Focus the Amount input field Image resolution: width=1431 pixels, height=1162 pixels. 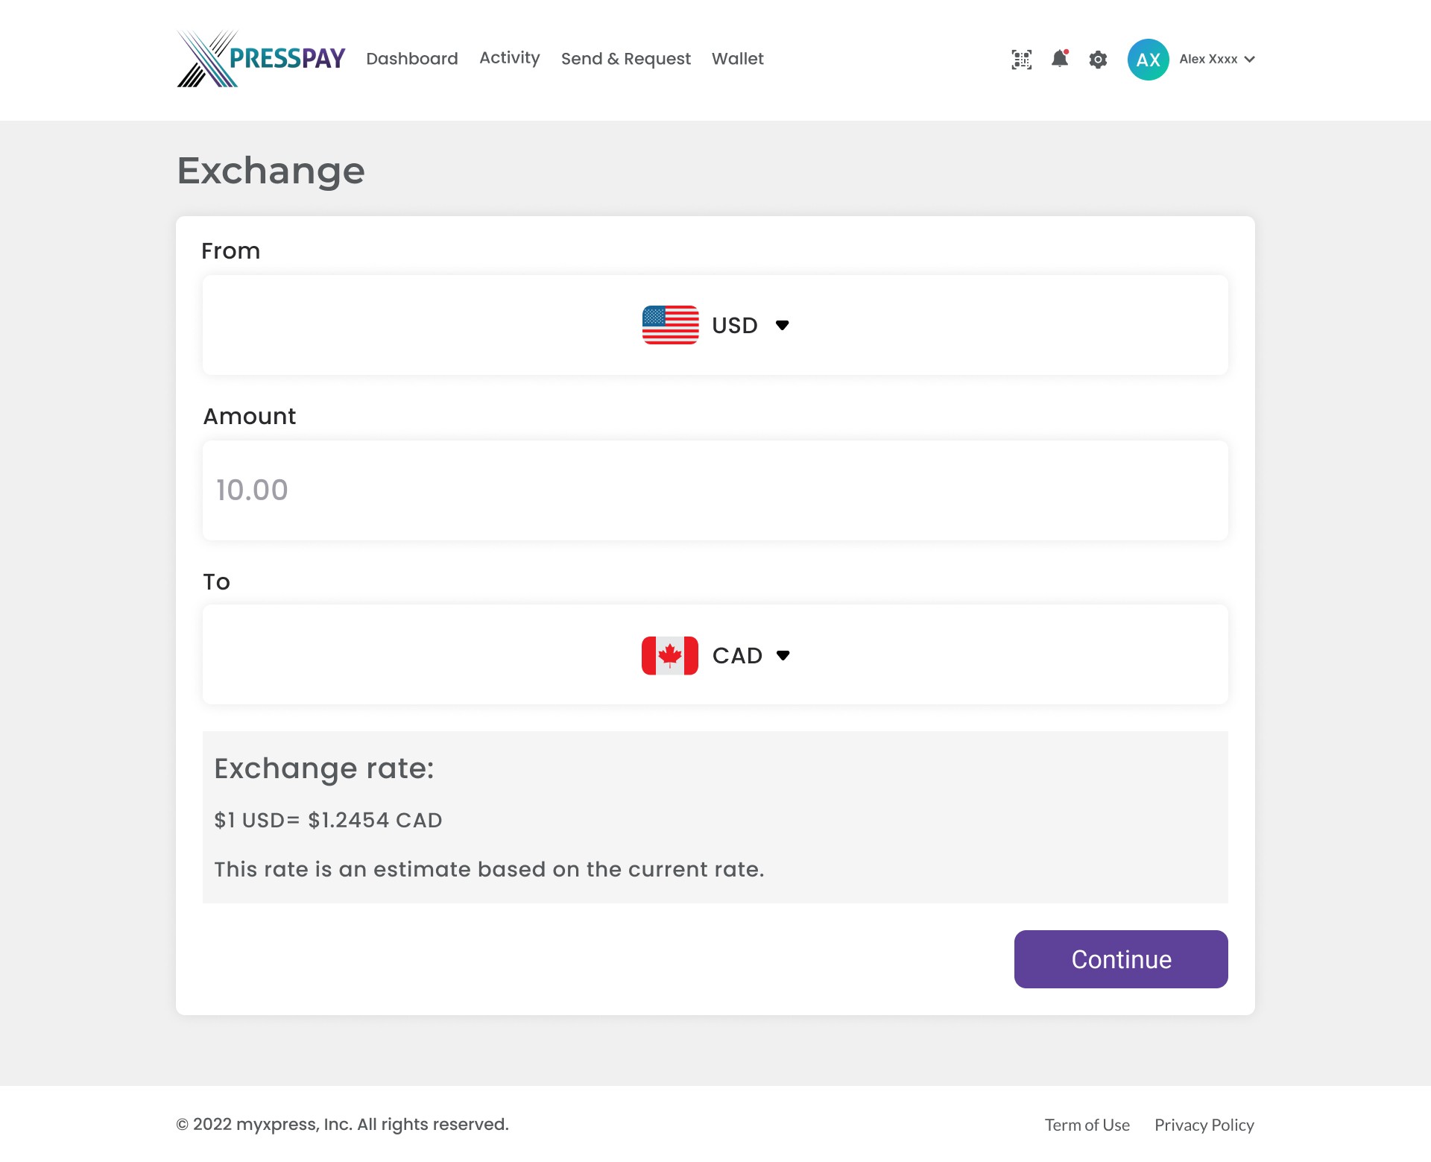[715, 490]
